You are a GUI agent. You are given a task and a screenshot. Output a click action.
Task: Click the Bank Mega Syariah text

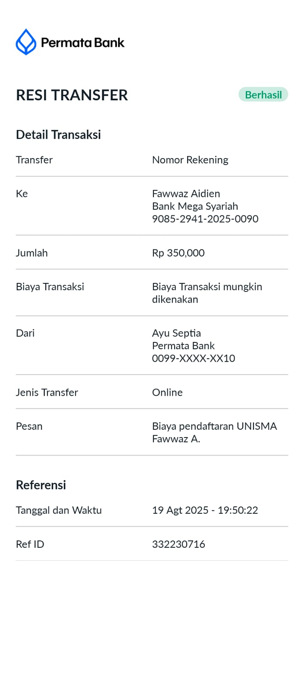coord(195,206)
